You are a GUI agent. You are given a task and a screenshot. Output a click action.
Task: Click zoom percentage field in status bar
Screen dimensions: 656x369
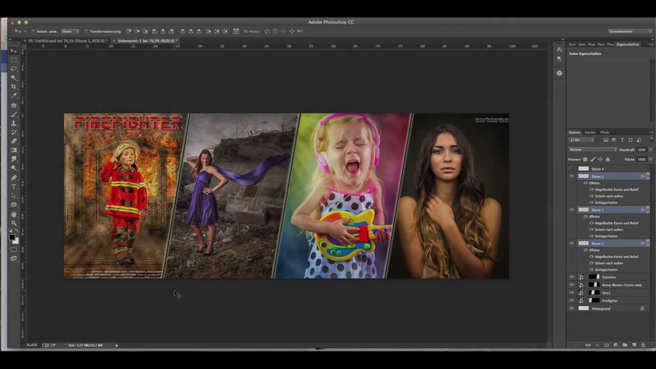click(32, 345)
